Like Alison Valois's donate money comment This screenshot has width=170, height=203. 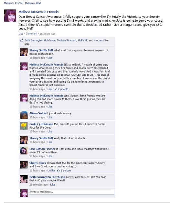50,117
